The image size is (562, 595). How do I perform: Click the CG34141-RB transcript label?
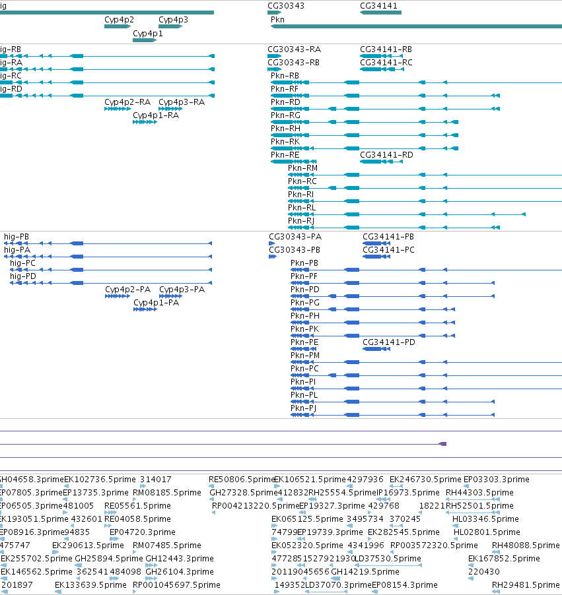pyautogui.click(x=386, y=49)
